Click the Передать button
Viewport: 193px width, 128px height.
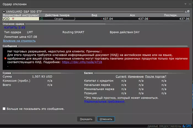tap(86, 119)
